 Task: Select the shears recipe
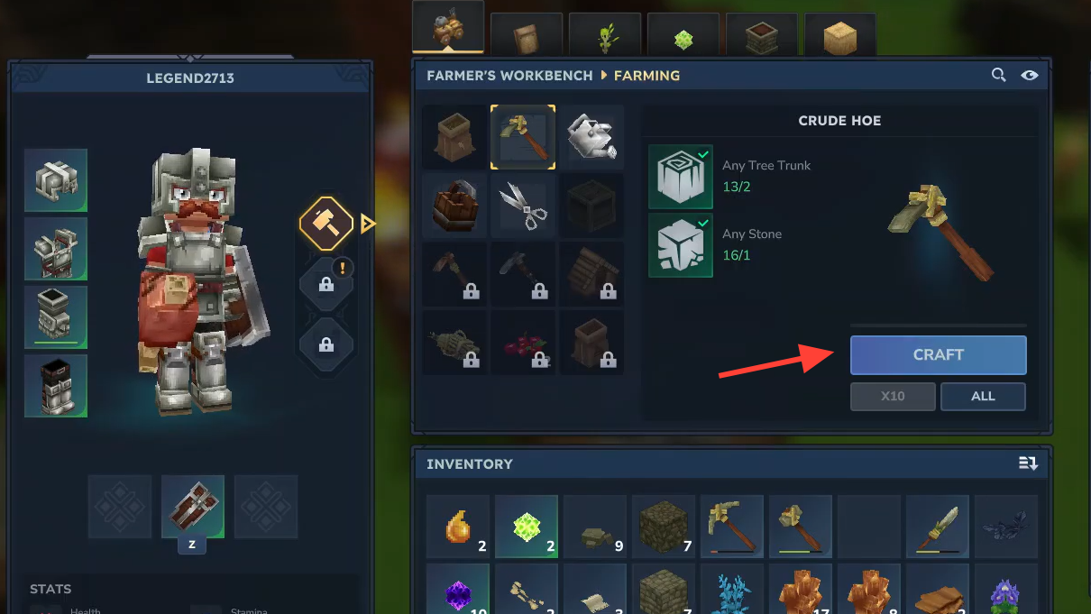(524, 206)
